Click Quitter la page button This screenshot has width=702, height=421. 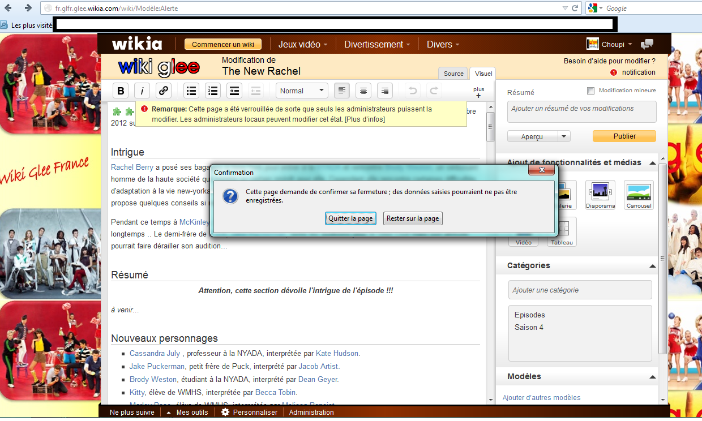[x=351, y=218]
